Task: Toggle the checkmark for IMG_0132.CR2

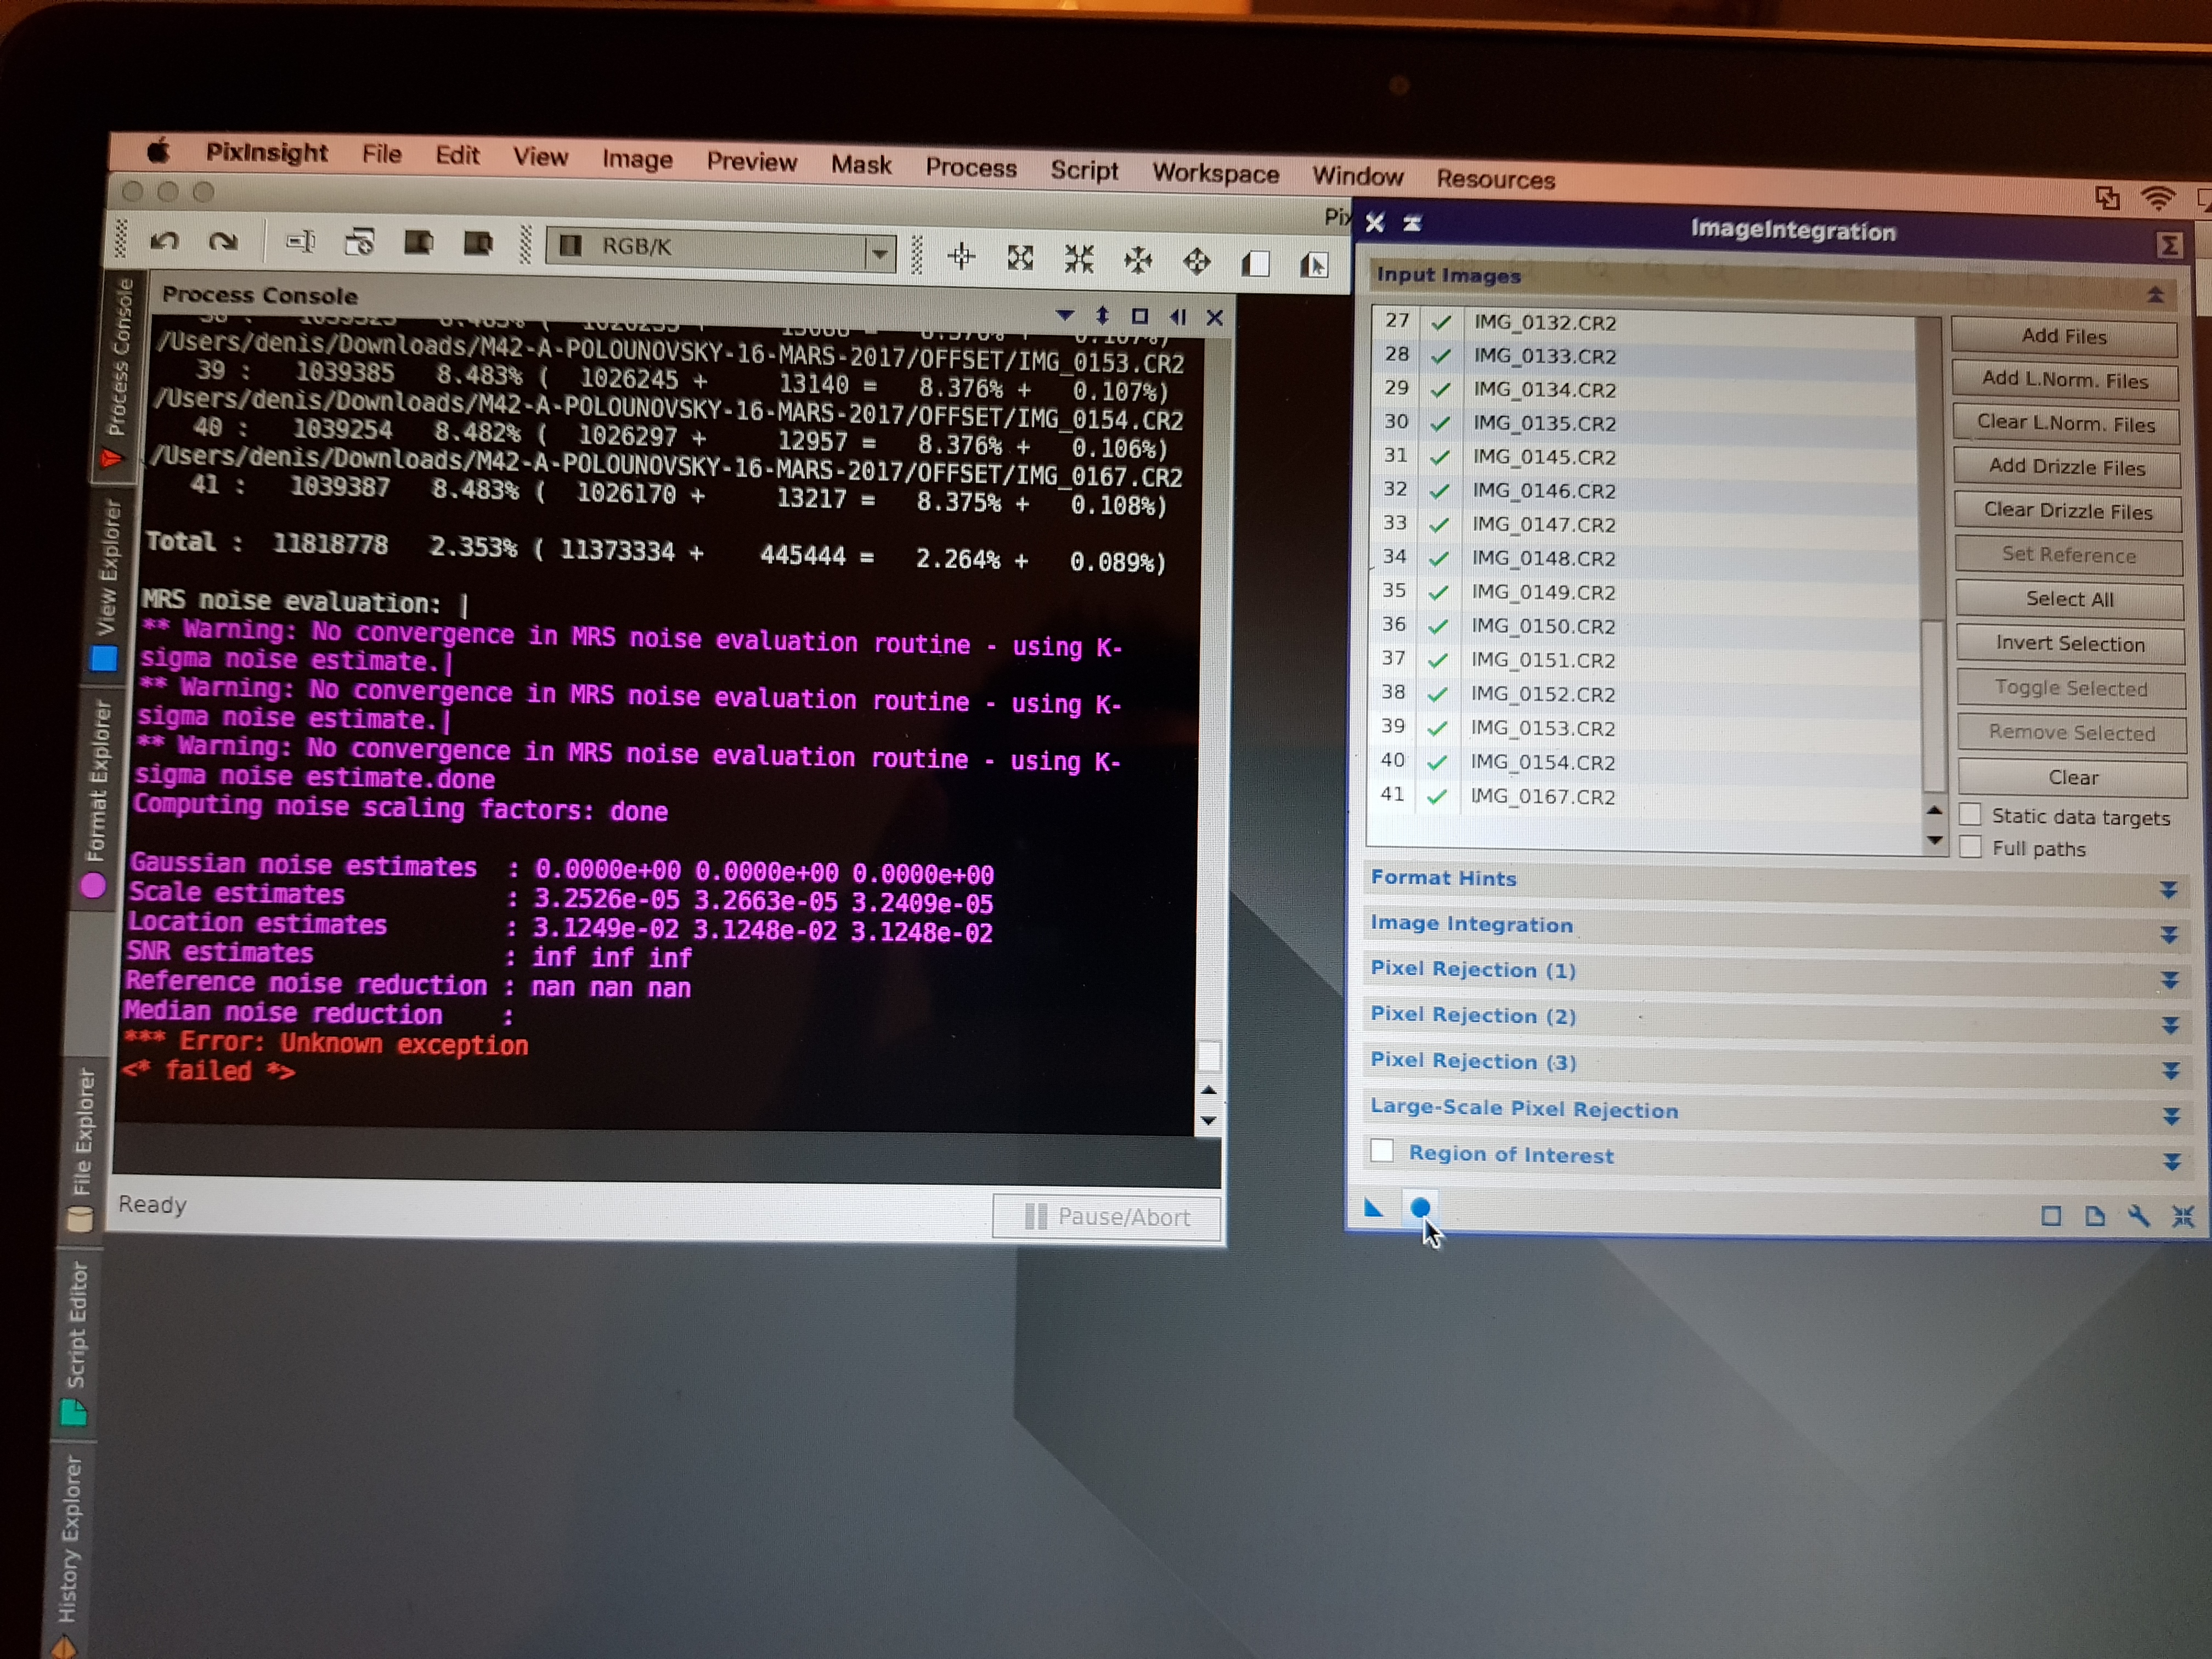Action: click(1441, 322)
